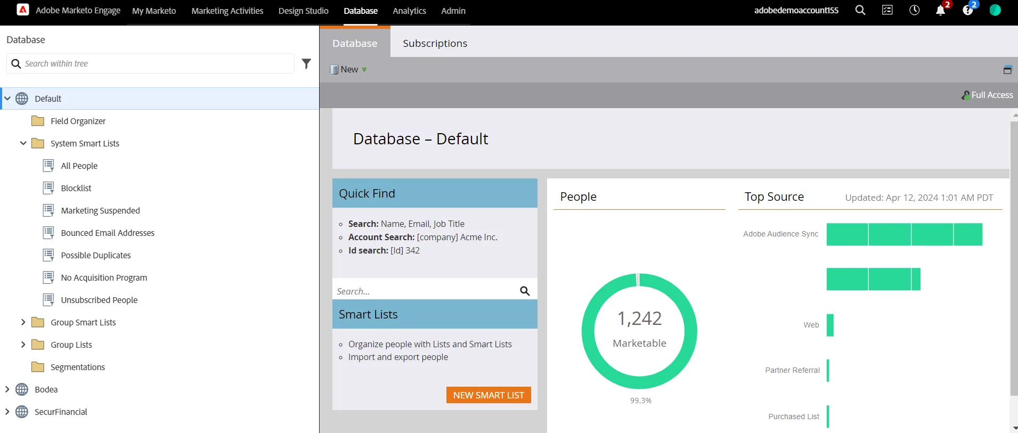Screen dimensions: 1018x433
Task: Click the SecurFinancial workspace globe icon
Action: tap(22, 412)
